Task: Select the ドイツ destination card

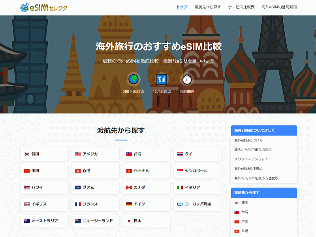Action: (146, 204)
